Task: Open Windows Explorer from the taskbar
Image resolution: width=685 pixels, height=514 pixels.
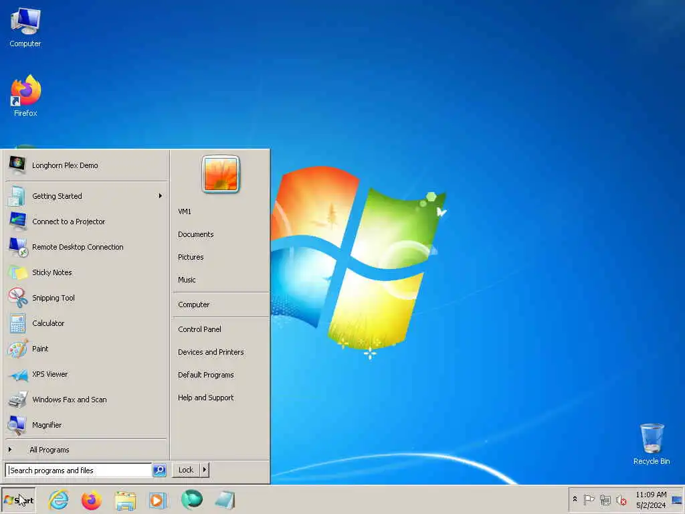Action: coord(125,501)
